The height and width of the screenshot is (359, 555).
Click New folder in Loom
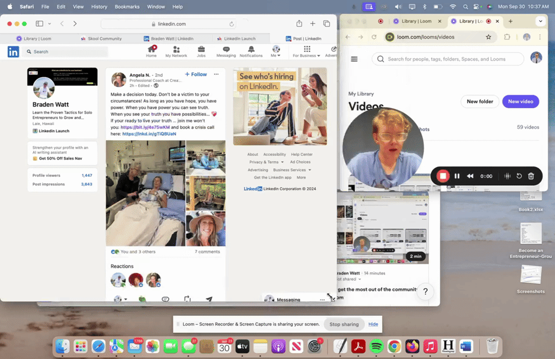click(x=480, y=101)
